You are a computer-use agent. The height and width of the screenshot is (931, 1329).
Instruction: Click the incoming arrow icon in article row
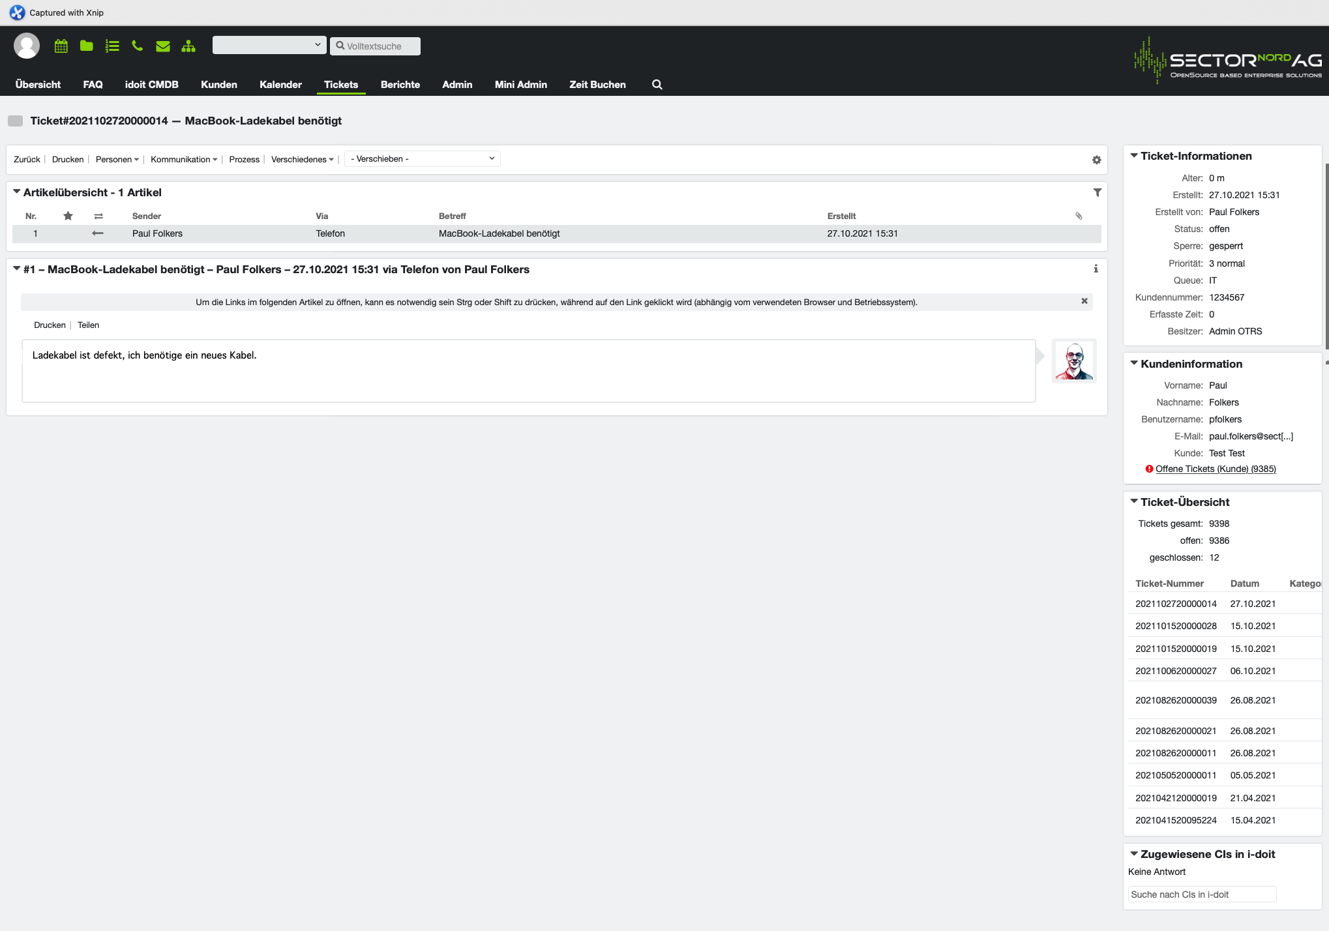click(98, 233)
